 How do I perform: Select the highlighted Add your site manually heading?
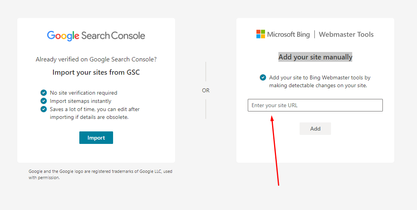315,57
